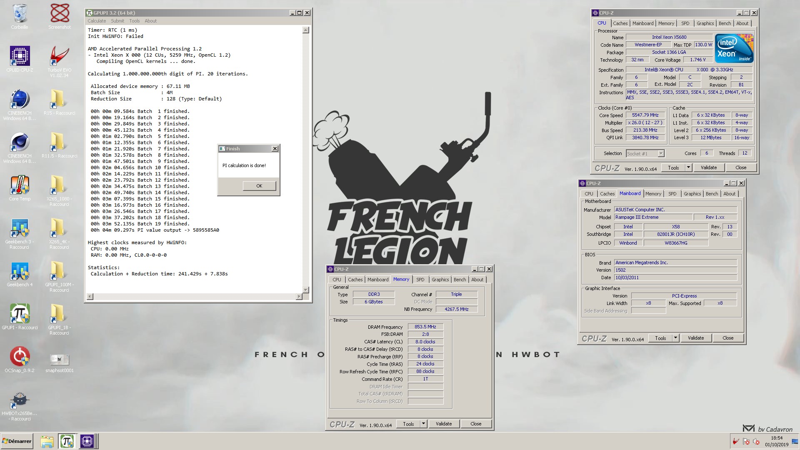Click GPUPI horizontal scrollbar right arrow
This screenshot has height=450, width=800.
tap(299, 297)
